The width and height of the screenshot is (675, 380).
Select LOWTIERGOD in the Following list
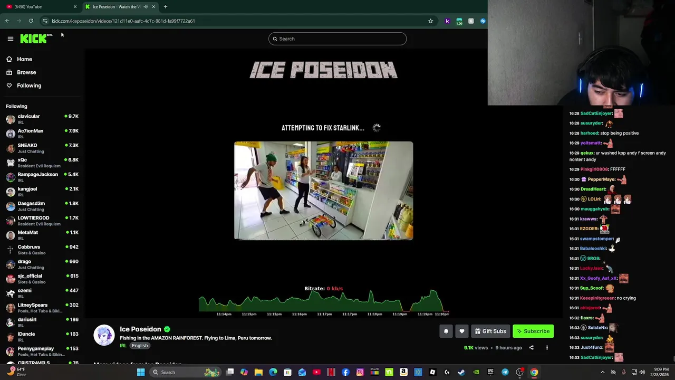tap(42, 221)
